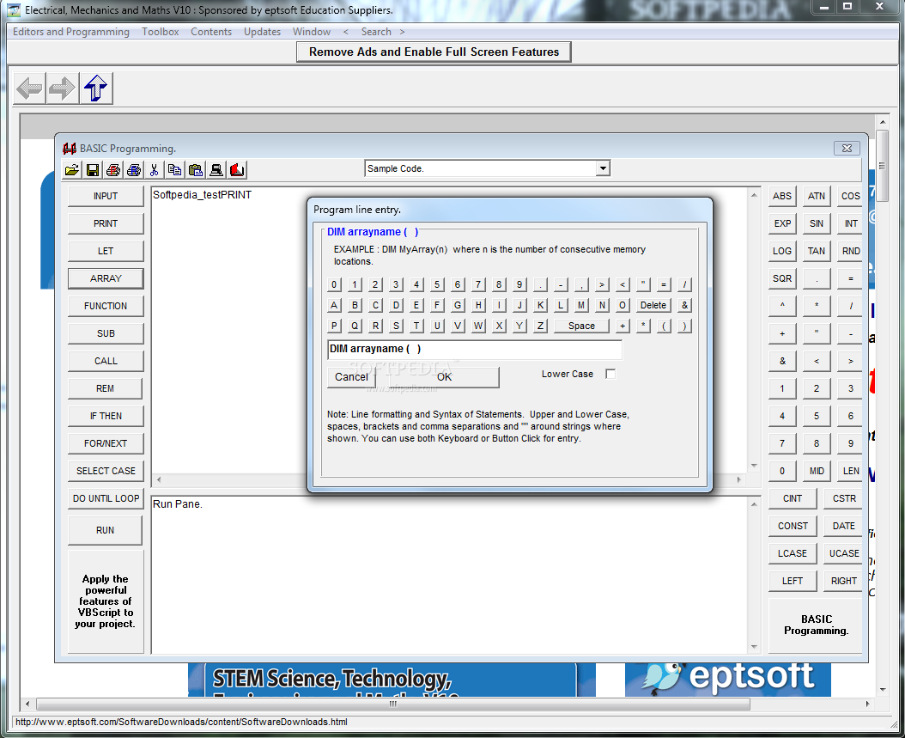This screenshot has width=905, height=738.
Task: Click Delete key in the dialog keypad
Action: (653, 305)
